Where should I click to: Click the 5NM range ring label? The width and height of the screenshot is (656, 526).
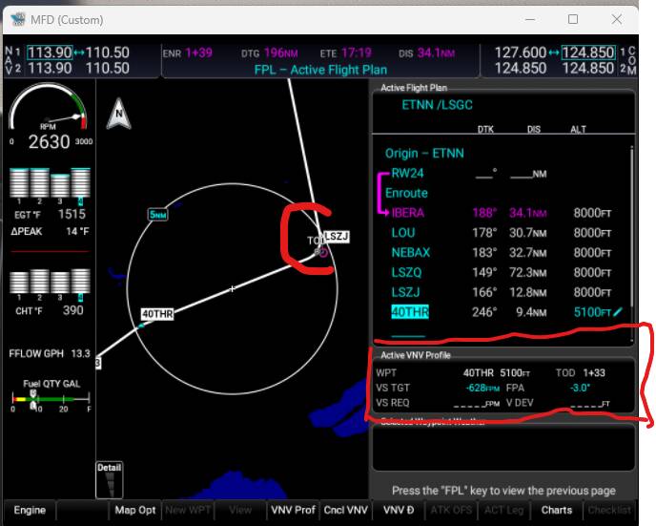point(158,215)
